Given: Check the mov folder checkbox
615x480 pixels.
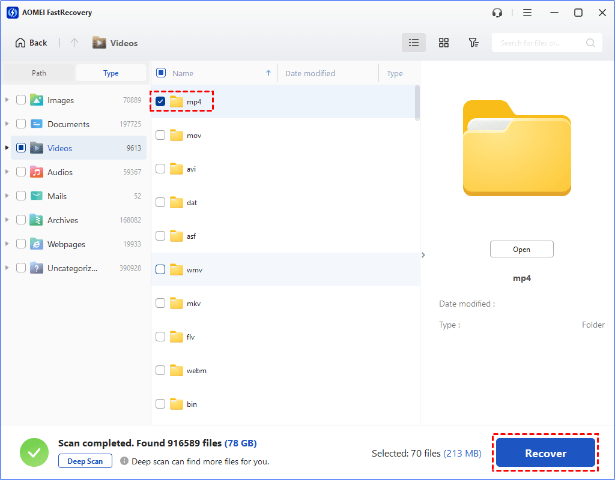Looking at the screenshot, I should 160,136.
